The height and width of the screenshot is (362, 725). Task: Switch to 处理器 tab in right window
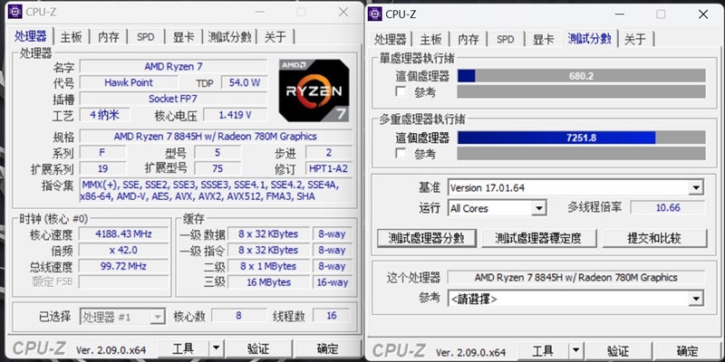point(391,40)
